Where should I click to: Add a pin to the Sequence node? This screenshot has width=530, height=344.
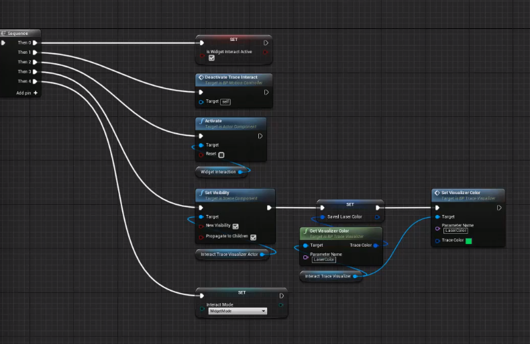pyautogui.click(x=27, y=93)
